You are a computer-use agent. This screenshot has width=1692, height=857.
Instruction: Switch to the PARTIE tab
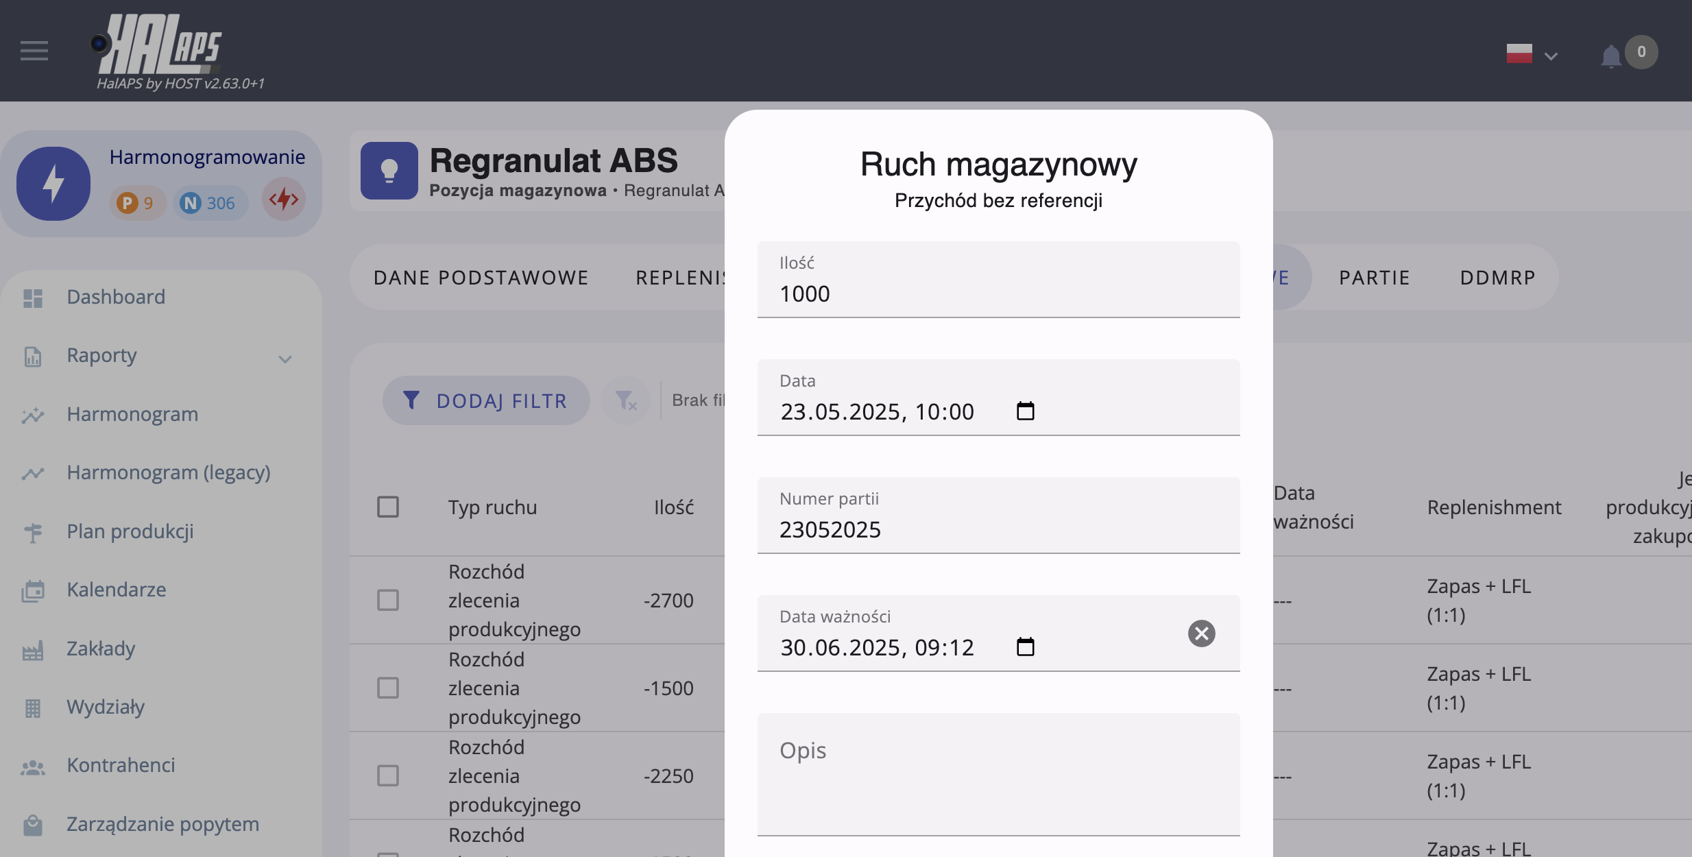tap(1374, 278)
